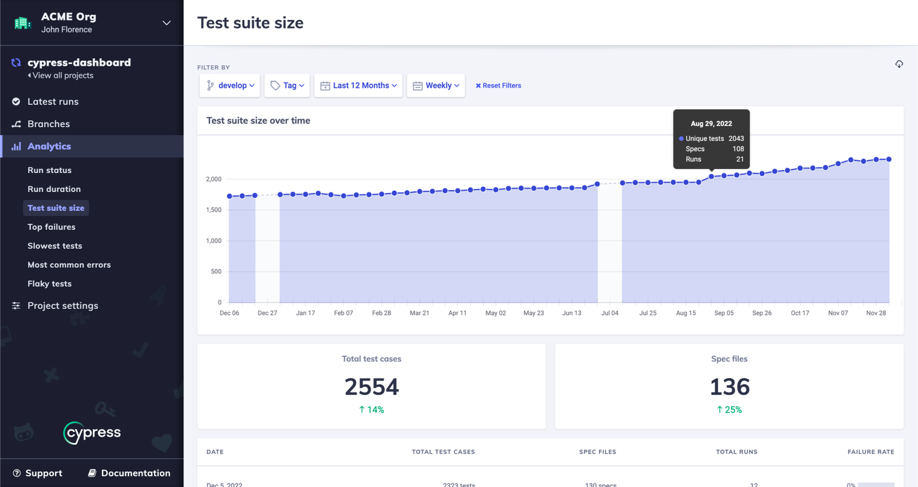Click the branch icon in develop filter
918x487 pixels.
pos(210,86)
